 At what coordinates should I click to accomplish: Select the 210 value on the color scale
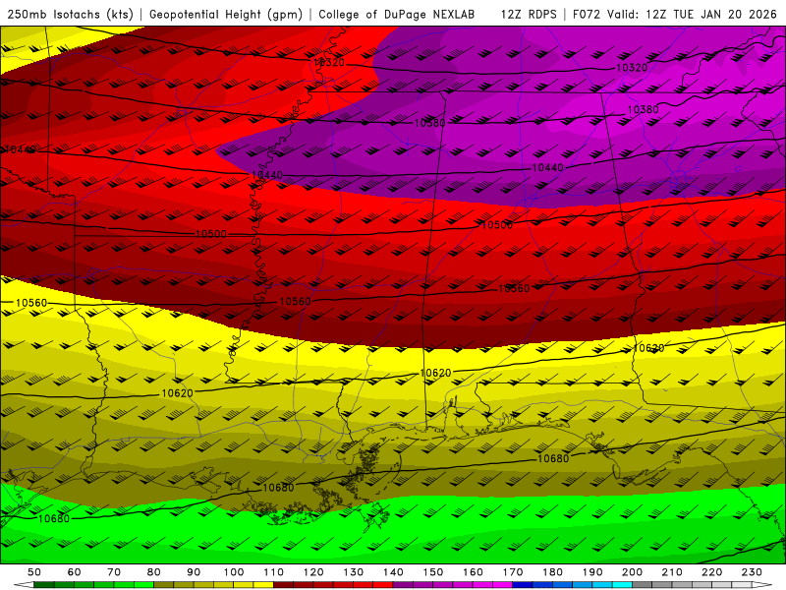click(x=672, y=572)
